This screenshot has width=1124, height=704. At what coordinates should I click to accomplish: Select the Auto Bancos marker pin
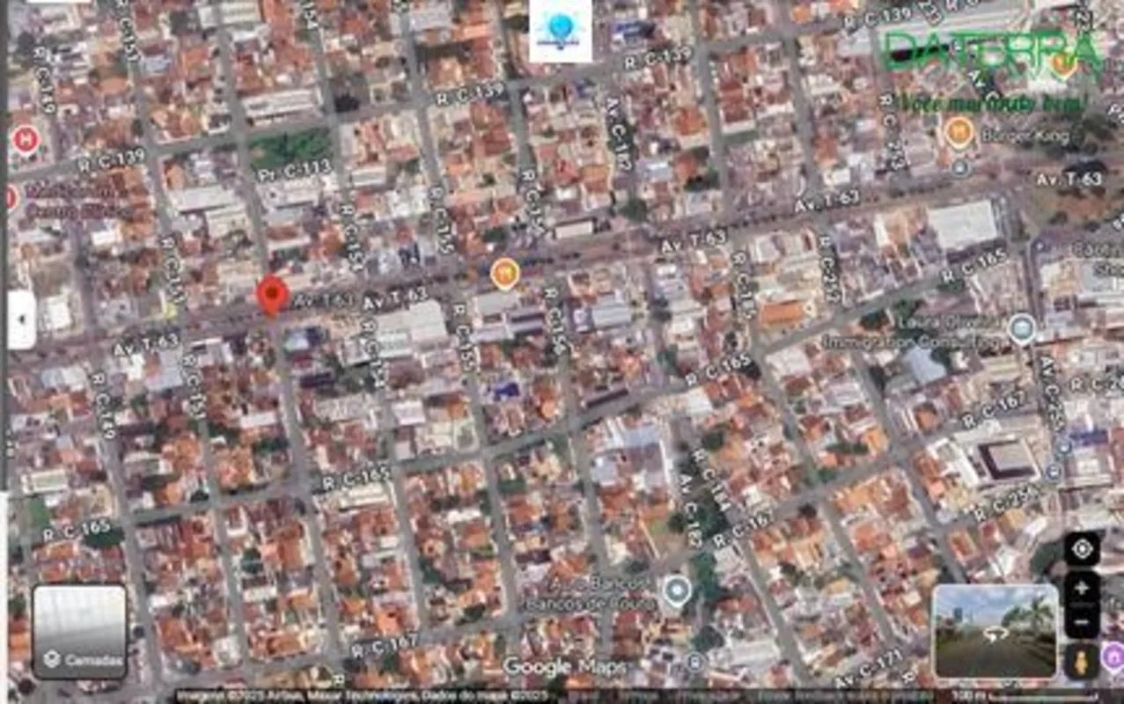coord(676,590)
